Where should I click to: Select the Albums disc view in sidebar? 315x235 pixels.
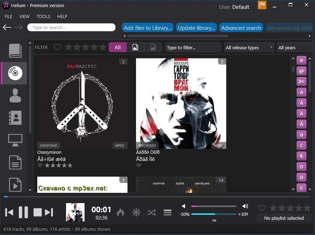[x=15, y=73]
